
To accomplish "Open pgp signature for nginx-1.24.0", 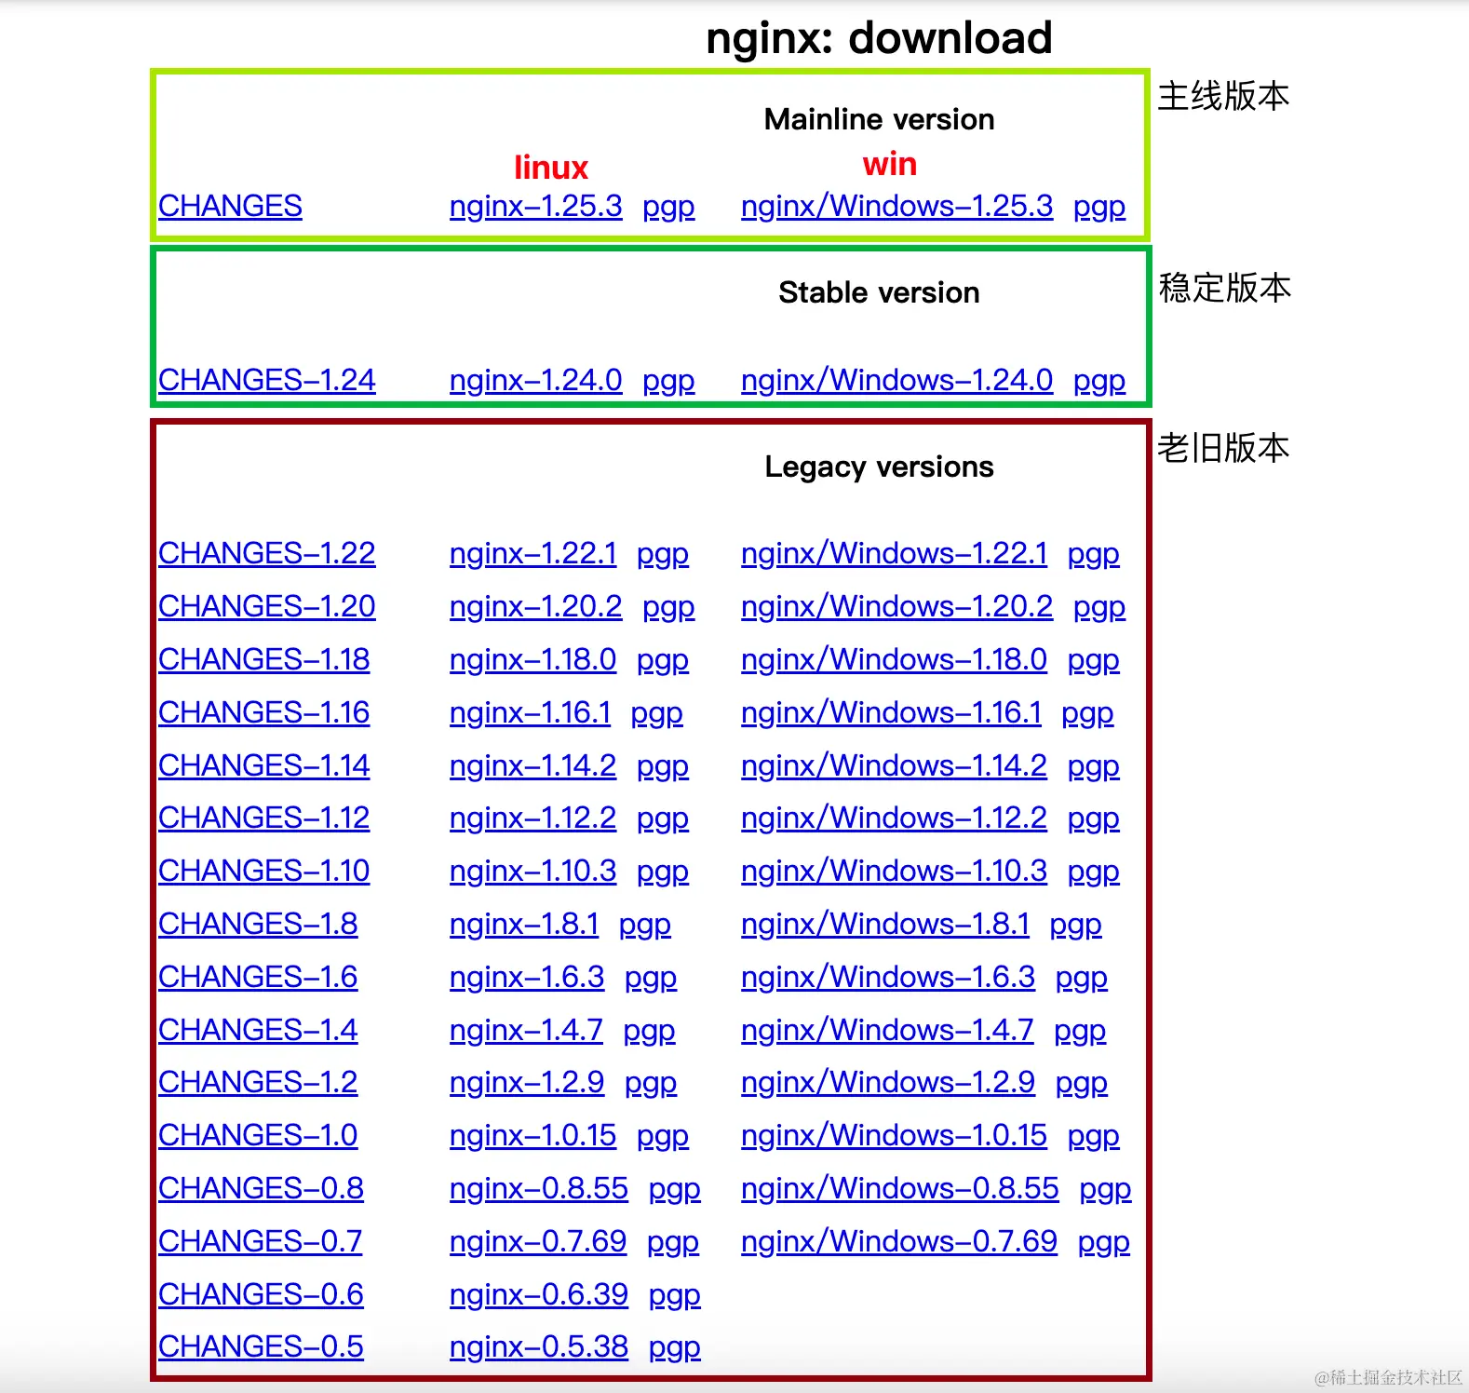I will point(668,382).
